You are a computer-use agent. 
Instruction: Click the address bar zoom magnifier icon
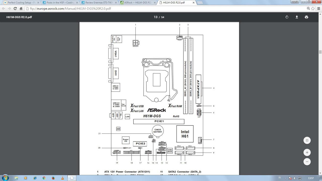[x=308, y=8]
